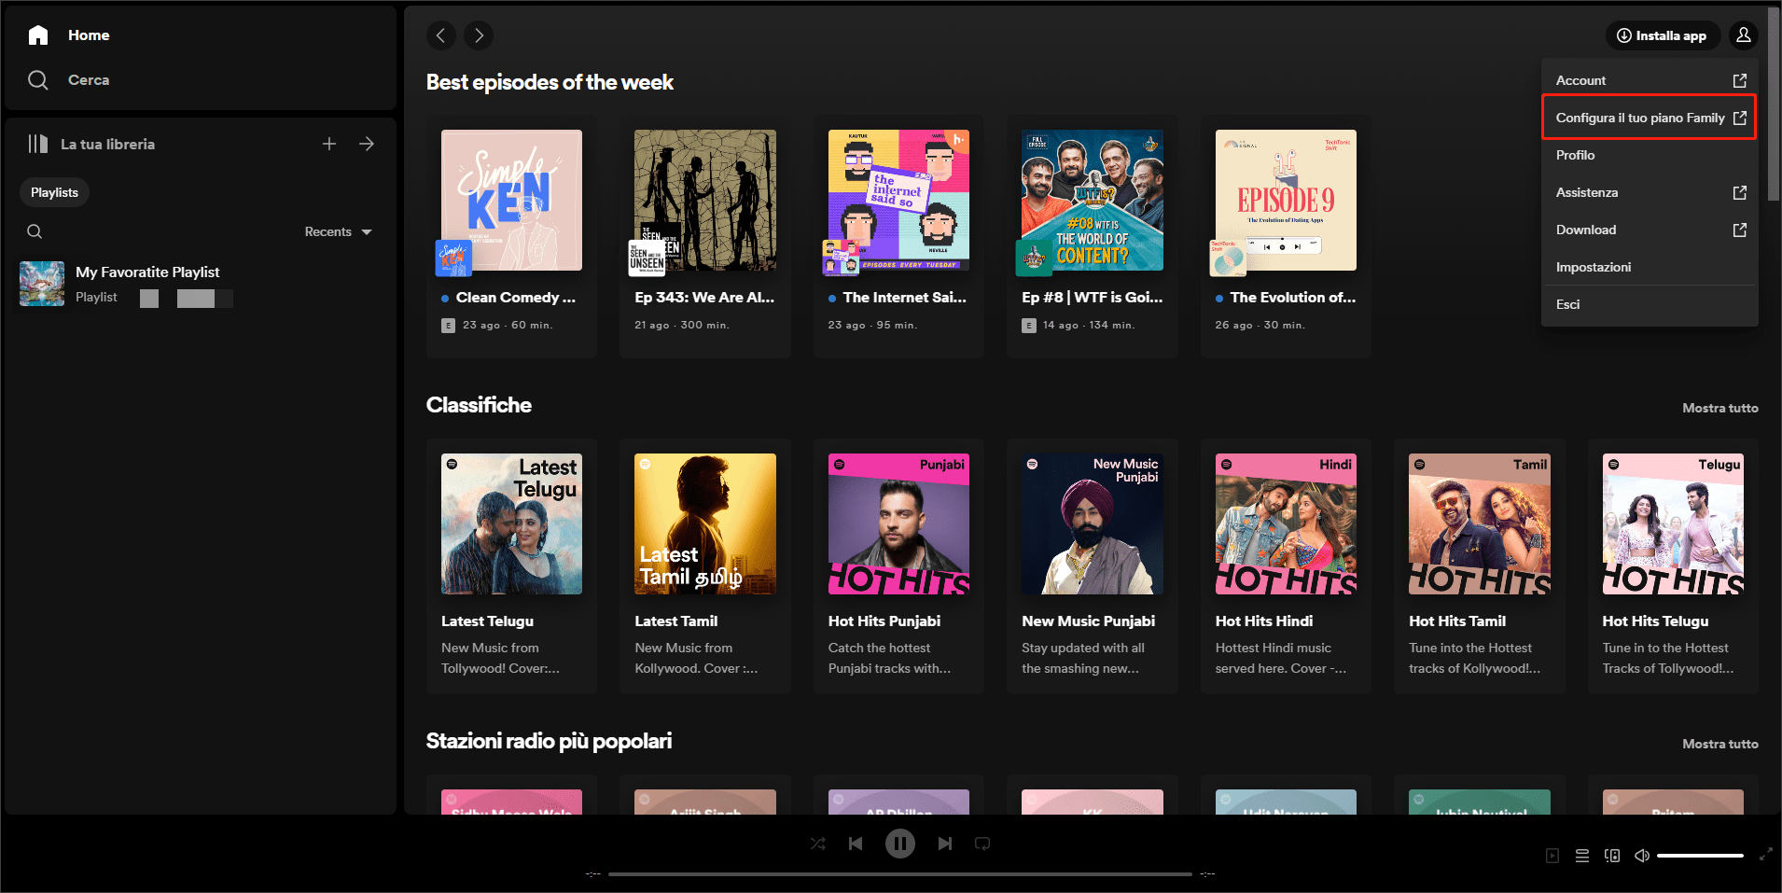Image resolution: width=1782 pixels, height=893 pixels.
Task: Click the Home label in sidebar
Action: point(89,35)
